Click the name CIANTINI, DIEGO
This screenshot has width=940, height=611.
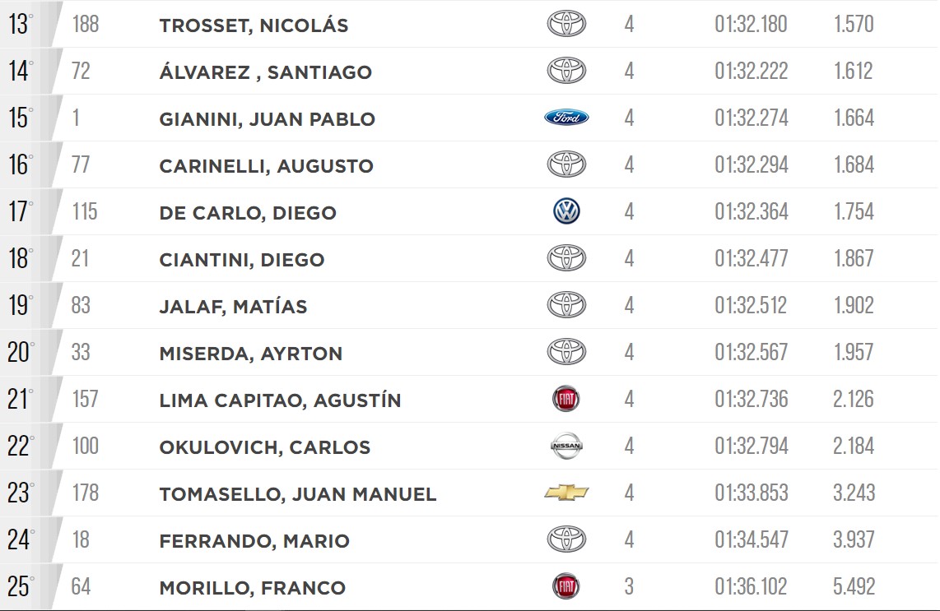coord(242,259)
